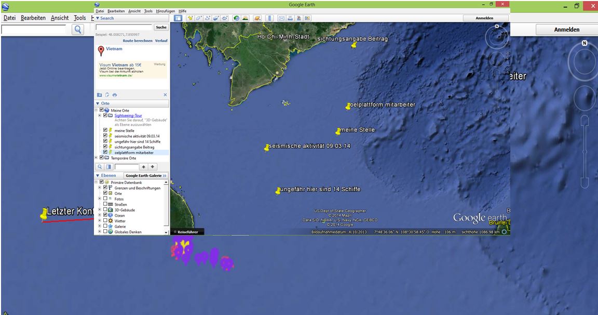Screen dimensions: 598x315
Task: Click the email envelope toolbar icon
Action: tap(281, 18)
